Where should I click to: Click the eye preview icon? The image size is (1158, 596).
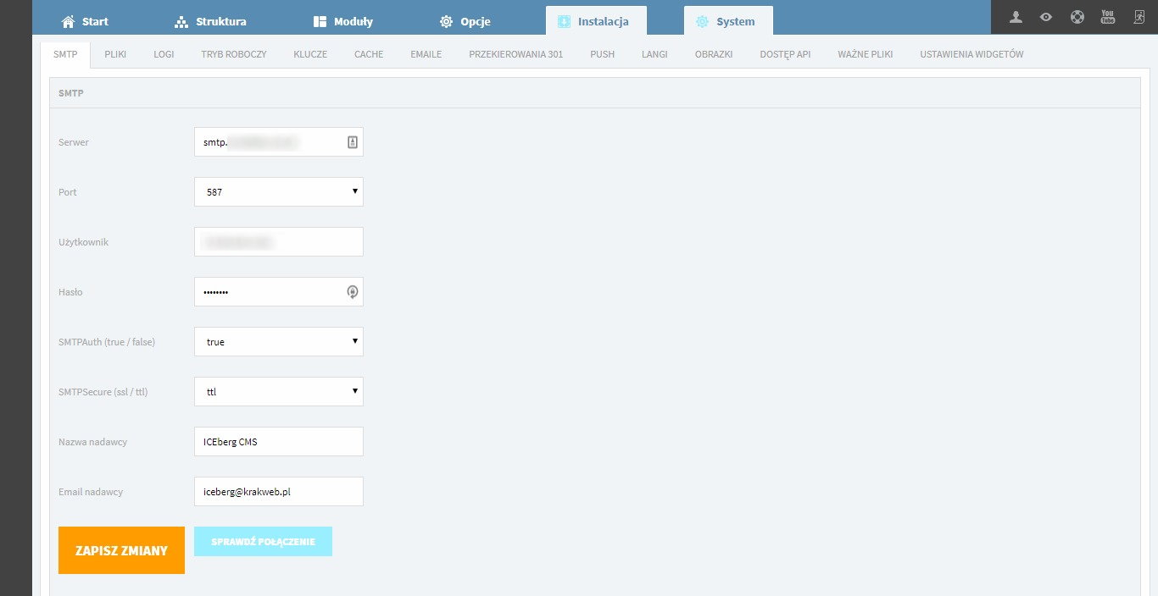1046,17
